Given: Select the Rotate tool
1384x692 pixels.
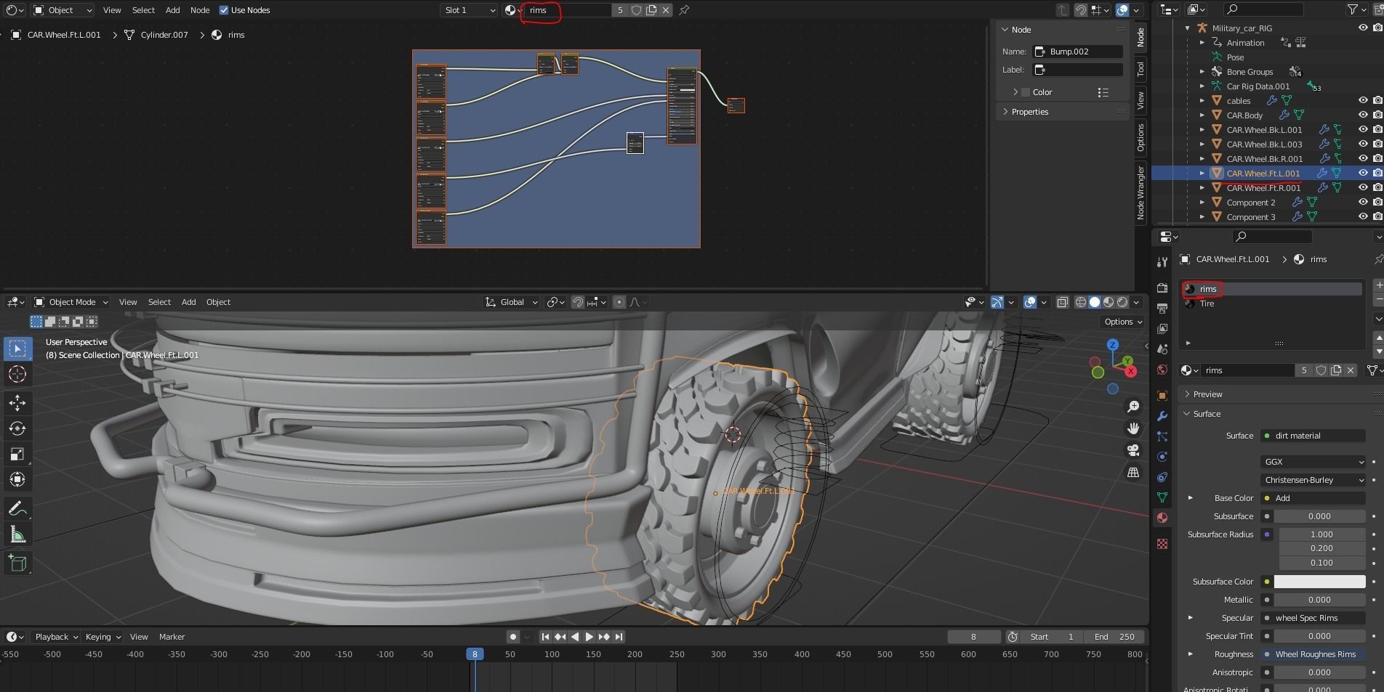Looking at the screenshot, I should pos(17,428).
